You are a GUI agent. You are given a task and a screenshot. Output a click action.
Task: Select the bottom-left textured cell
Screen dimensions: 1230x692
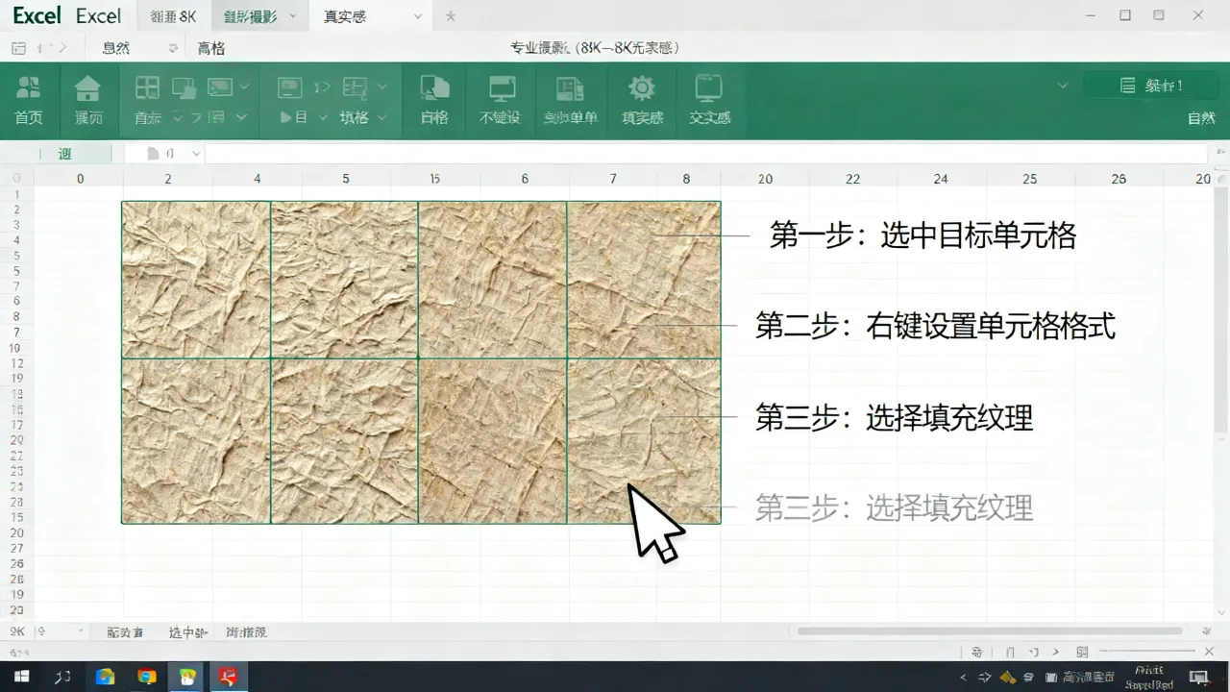pyautogui.click(x=196, y=441)
